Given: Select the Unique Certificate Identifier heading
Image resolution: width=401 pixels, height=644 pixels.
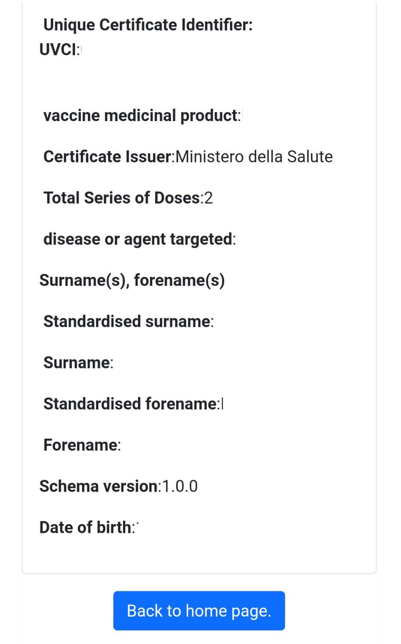Looking at the screenshot, I should [148, 25].
